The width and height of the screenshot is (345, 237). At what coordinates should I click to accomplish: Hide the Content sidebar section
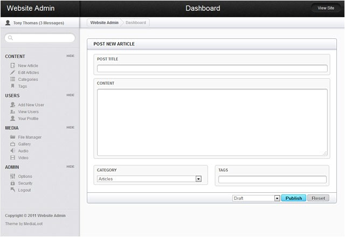(x=70, y=56)
